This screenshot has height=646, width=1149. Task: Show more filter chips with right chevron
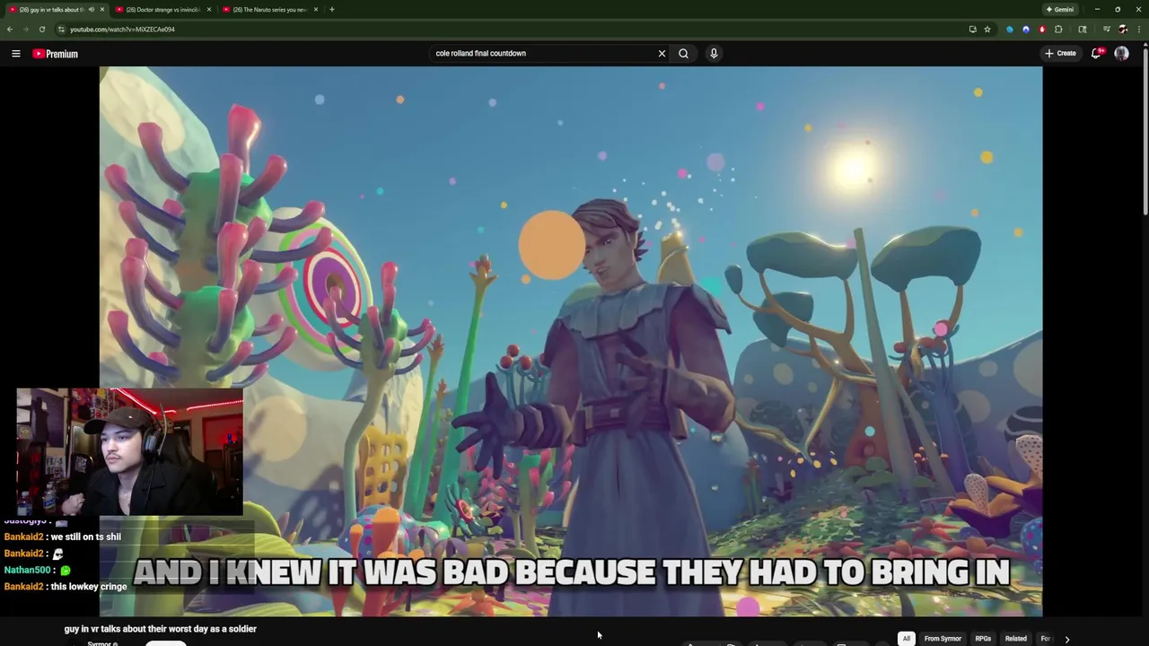1067,639
